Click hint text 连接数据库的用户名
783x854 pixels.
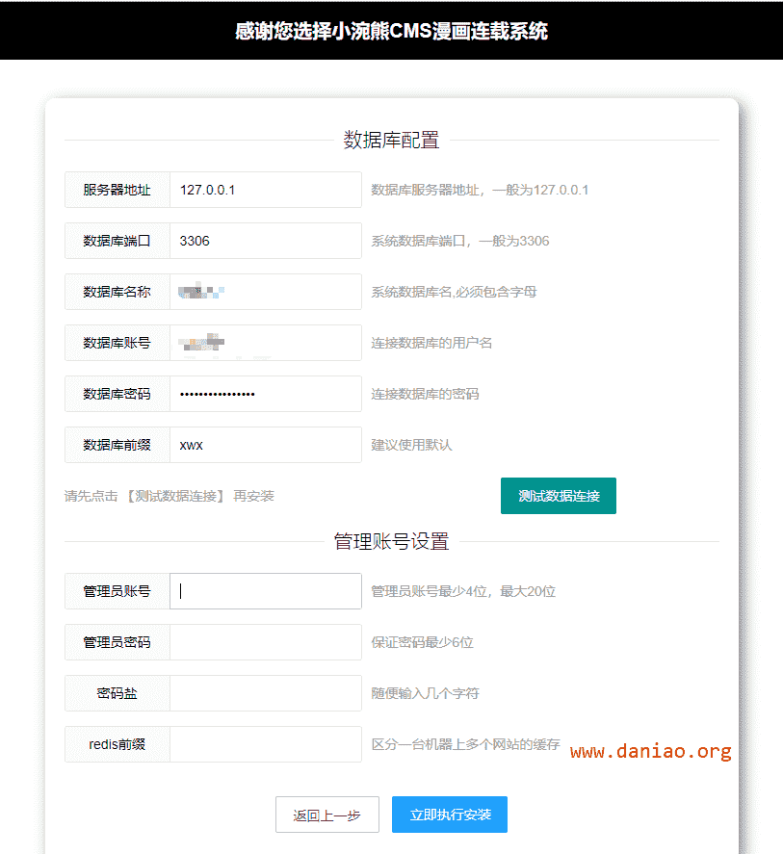pos(431,343)
